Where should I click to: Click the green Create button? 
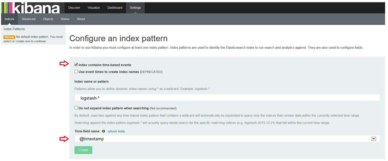pyautogui.click(x=83, y=150)
